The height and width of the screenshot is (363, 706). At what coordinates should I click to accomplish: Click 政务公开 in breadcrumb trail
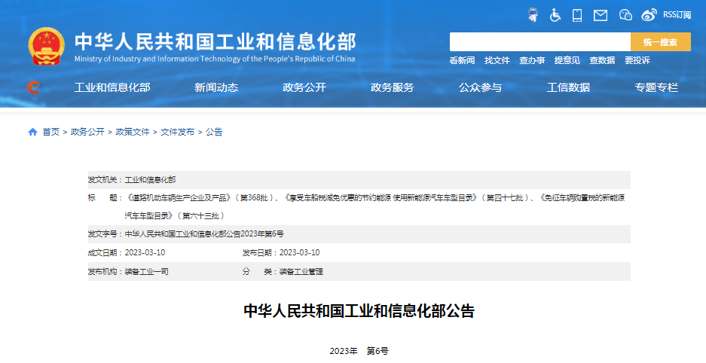pyautogui.click(x=87, y=132)
